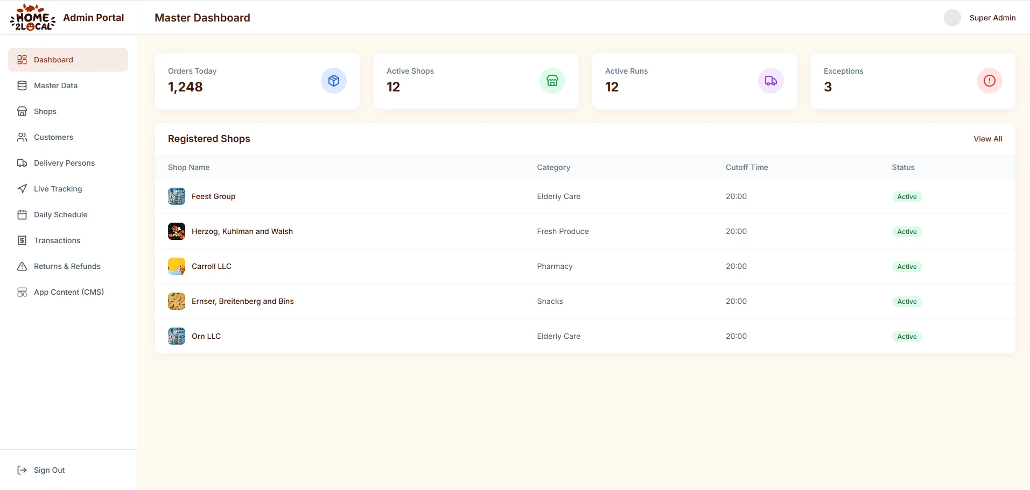This screenshot has height=490, width=1030.
Task: Click Ernser, Breitenberg and Bins thumbnail
Action: [x=177, y=301]
